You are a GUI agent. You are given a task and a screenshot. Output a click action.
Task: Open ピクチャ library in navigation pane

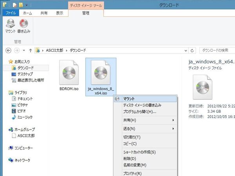click(x=20, y=105)
